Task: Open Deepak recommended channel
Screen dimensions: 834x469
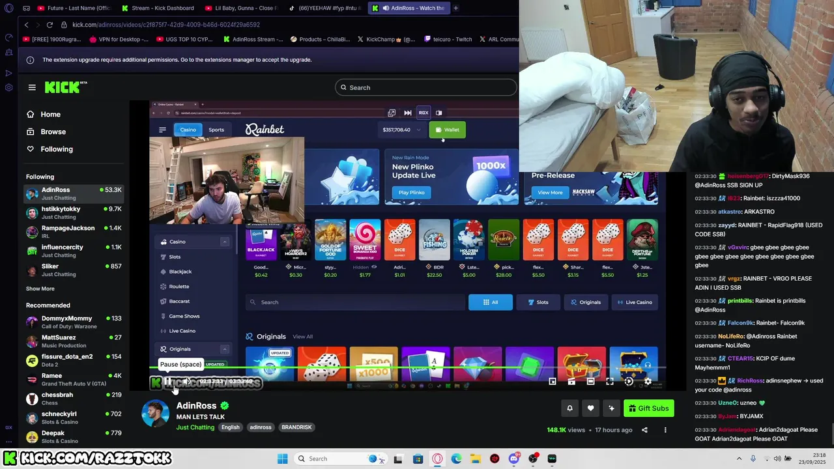Action: click(74, 436)
